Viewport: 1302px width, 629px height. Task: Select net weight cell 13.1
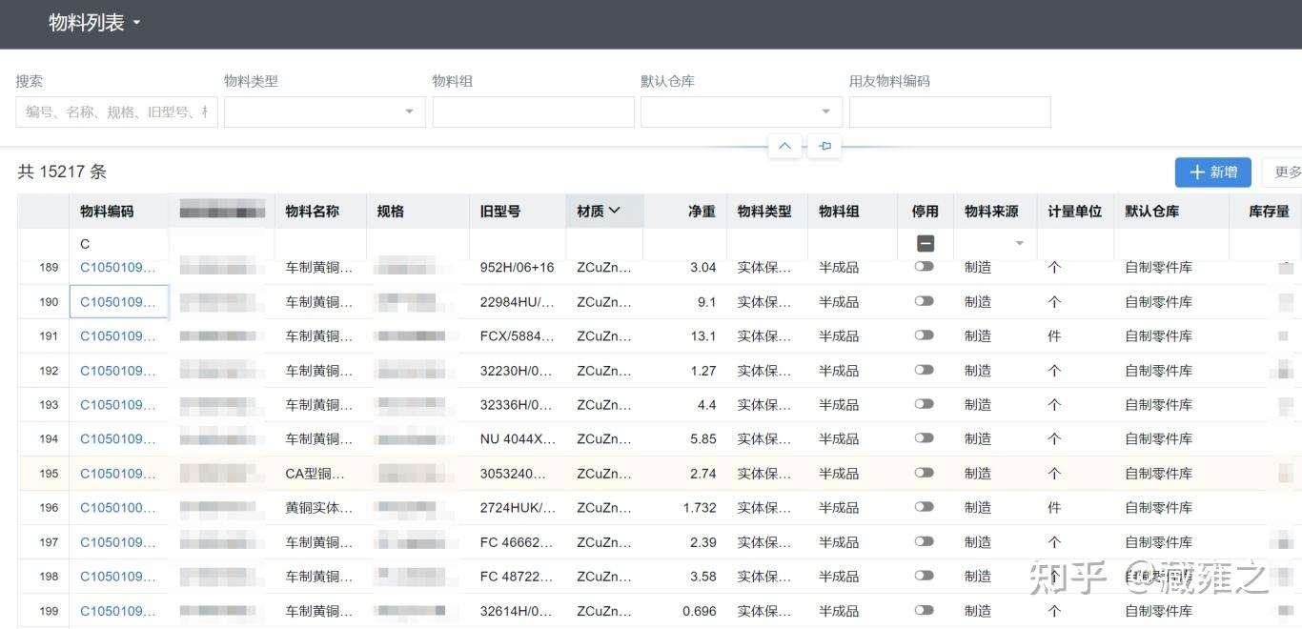[x=685, y=336]
